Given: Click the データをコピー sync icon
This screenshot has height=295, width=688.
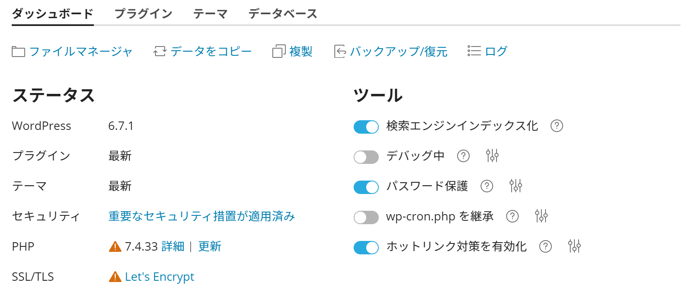Looking at the screenshot, I should 160,52.
